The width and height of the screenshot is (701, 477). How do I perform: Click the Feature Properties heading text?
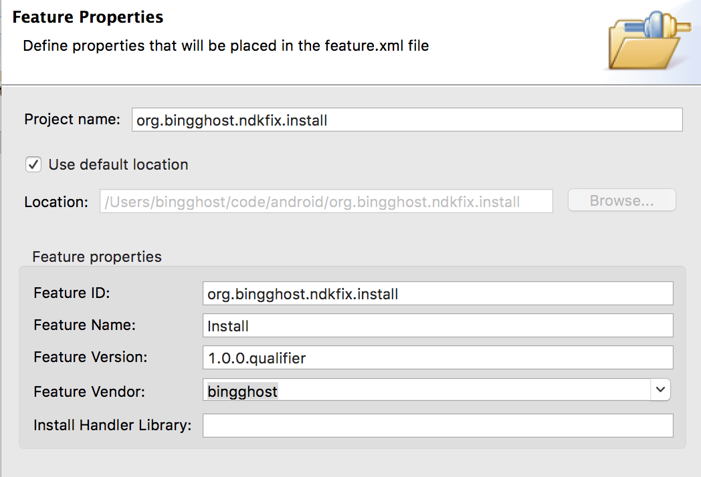88,17
